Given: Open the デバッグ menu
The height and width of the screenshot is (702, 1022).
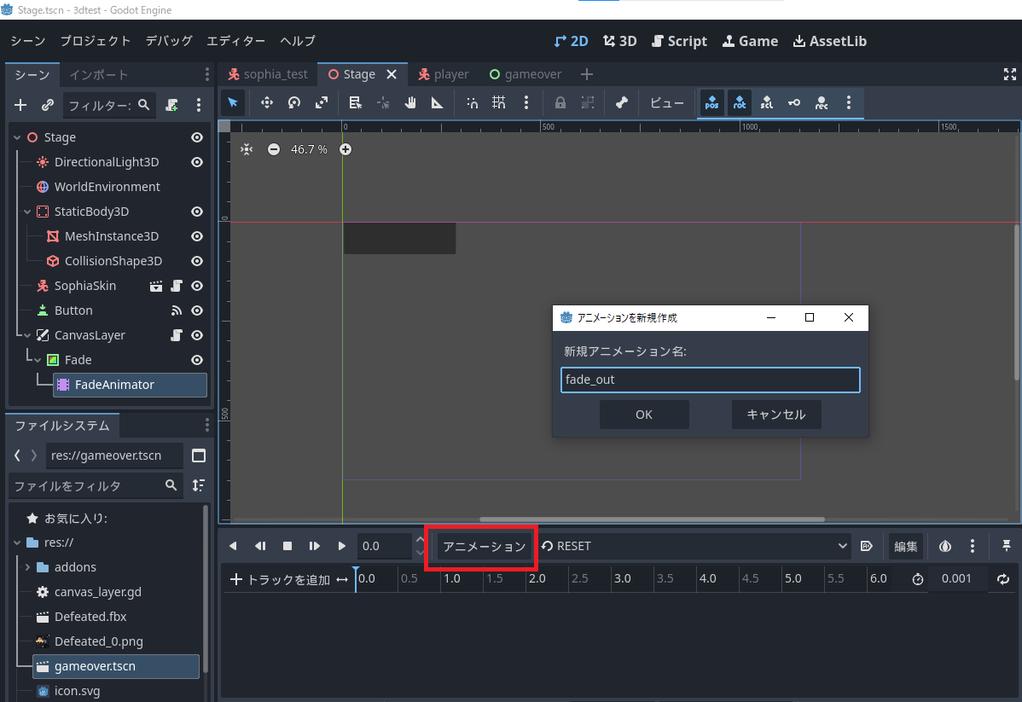Looking at the screenshot, I should pyautogui.click(x=169, y=40).
